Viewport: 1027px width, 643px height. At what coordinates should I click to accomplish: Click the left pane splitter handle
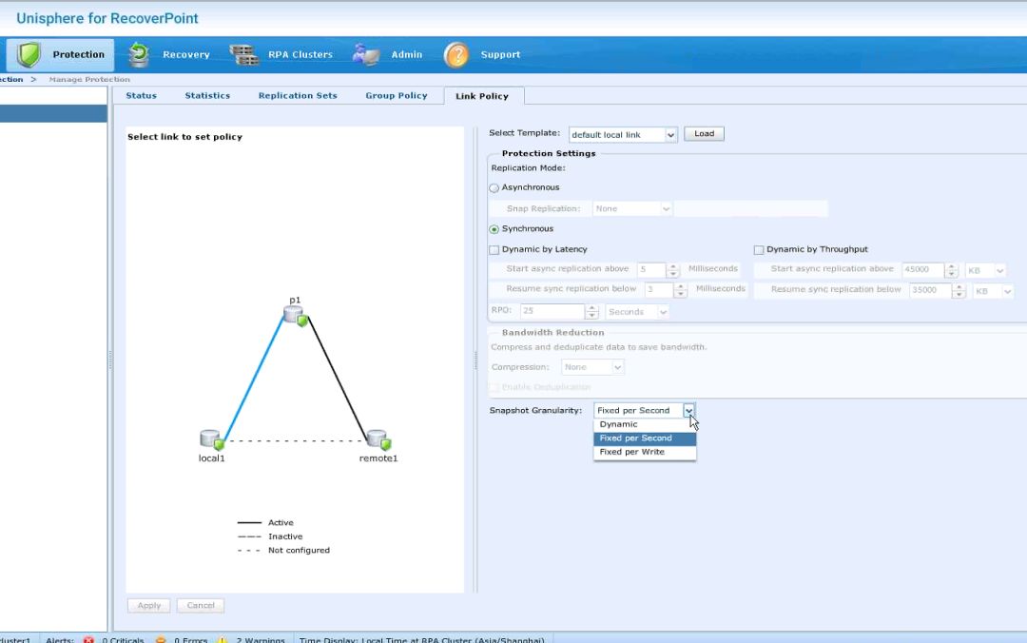110,360
